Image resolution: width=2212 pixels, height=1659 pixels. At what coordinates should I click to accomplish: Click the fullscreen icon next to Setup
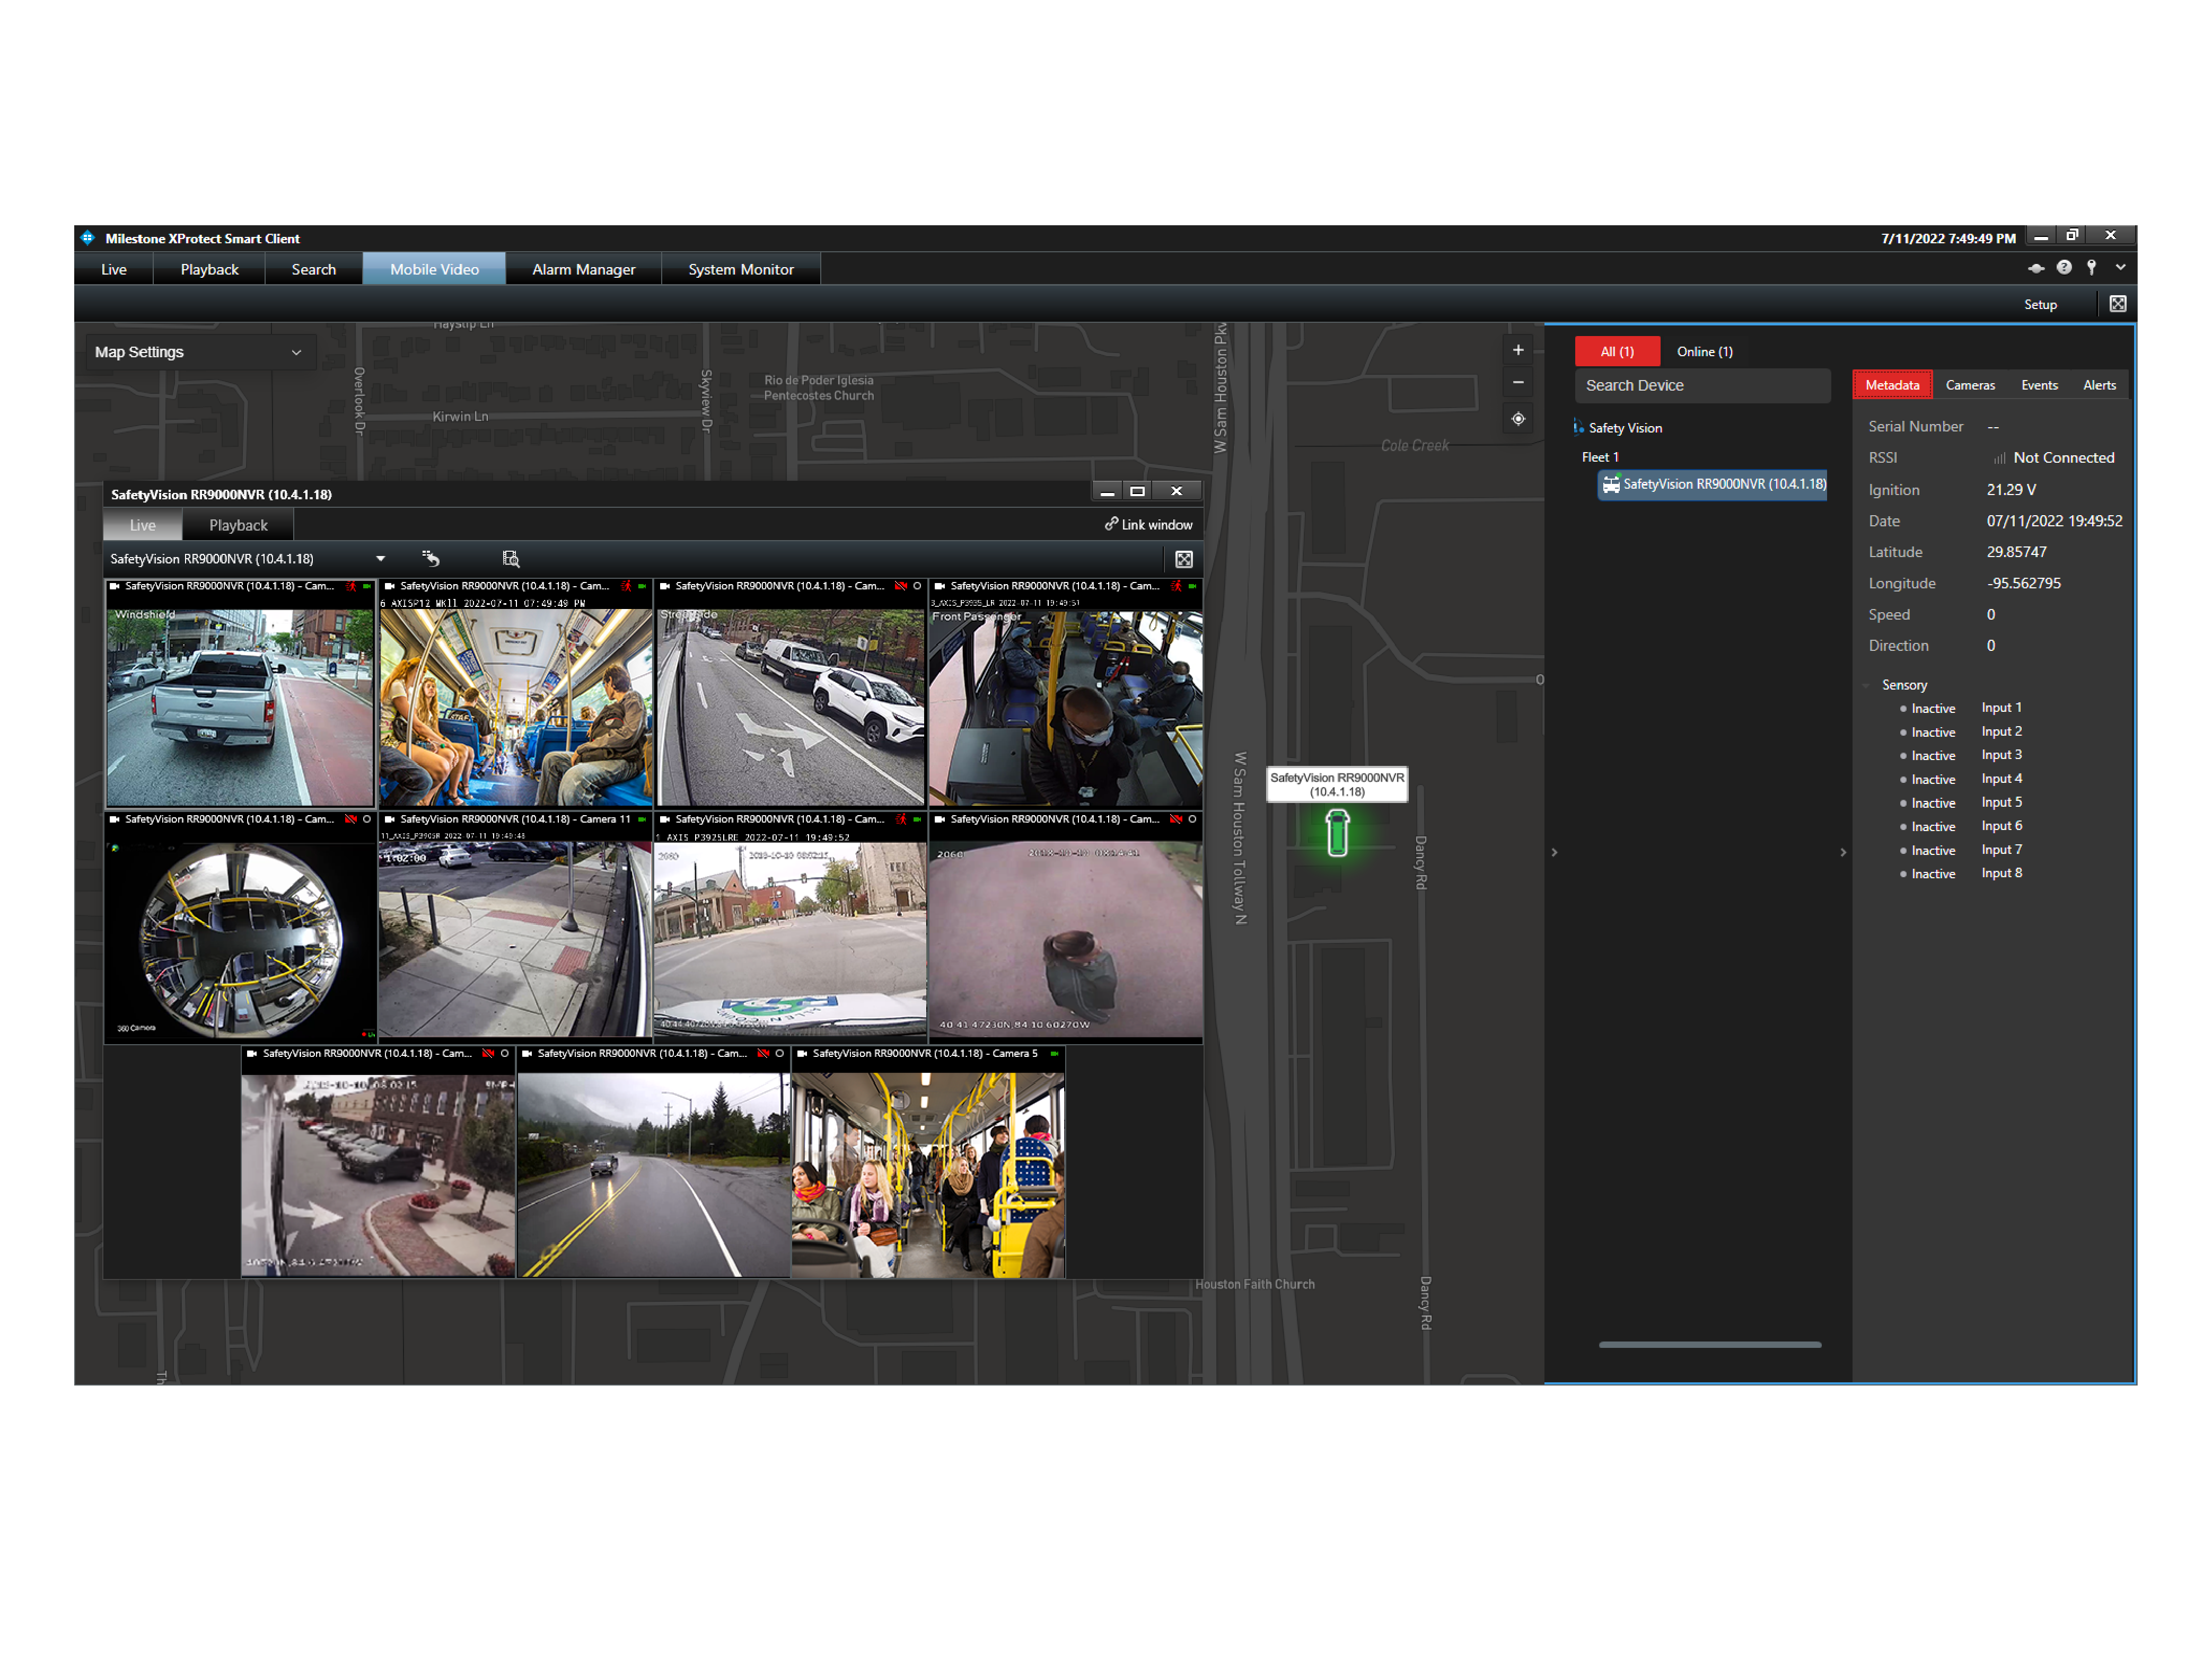point(2117,304)
